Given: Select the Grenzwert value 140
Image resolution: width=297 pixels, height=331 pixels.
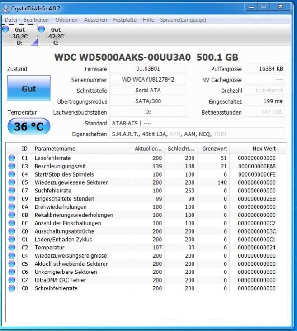Looking at the screenshot, I should pyautogui.click(x=222, y=182).
